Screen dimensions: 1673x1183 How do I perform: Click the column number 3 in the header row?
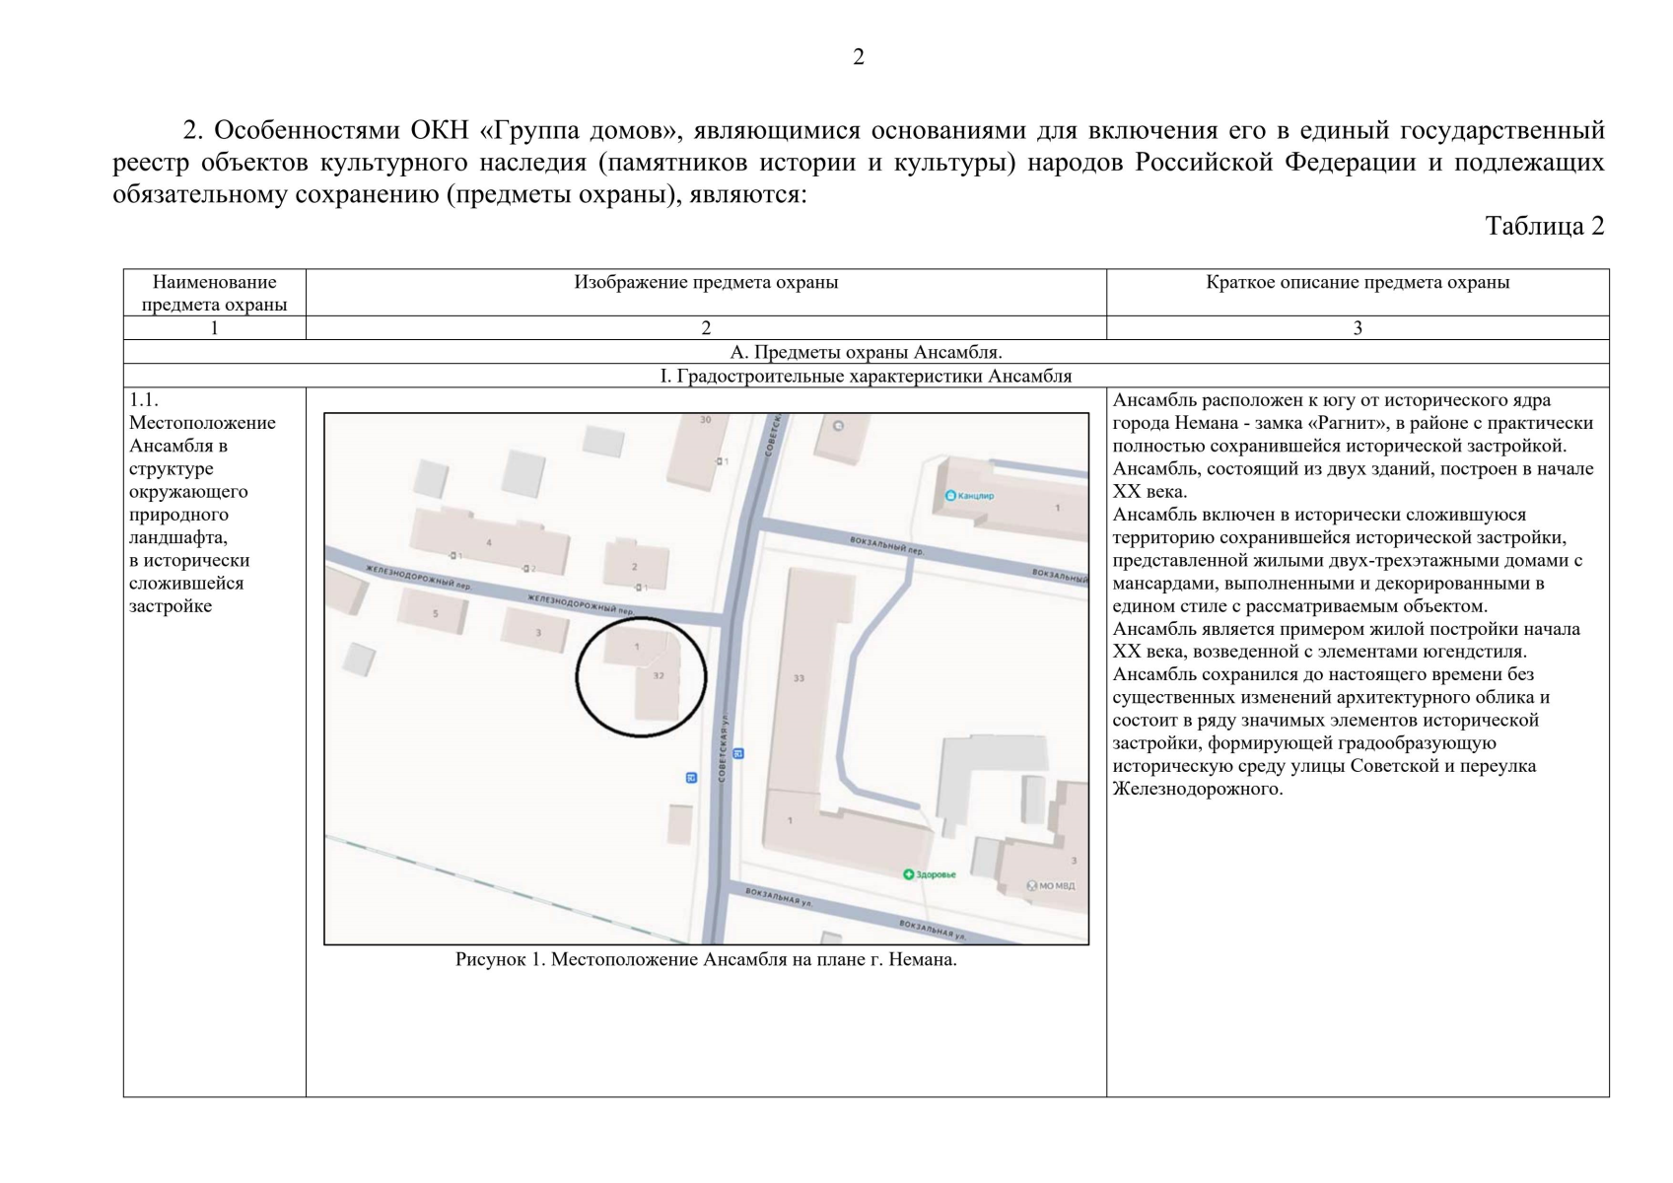tap(1358, 328)
